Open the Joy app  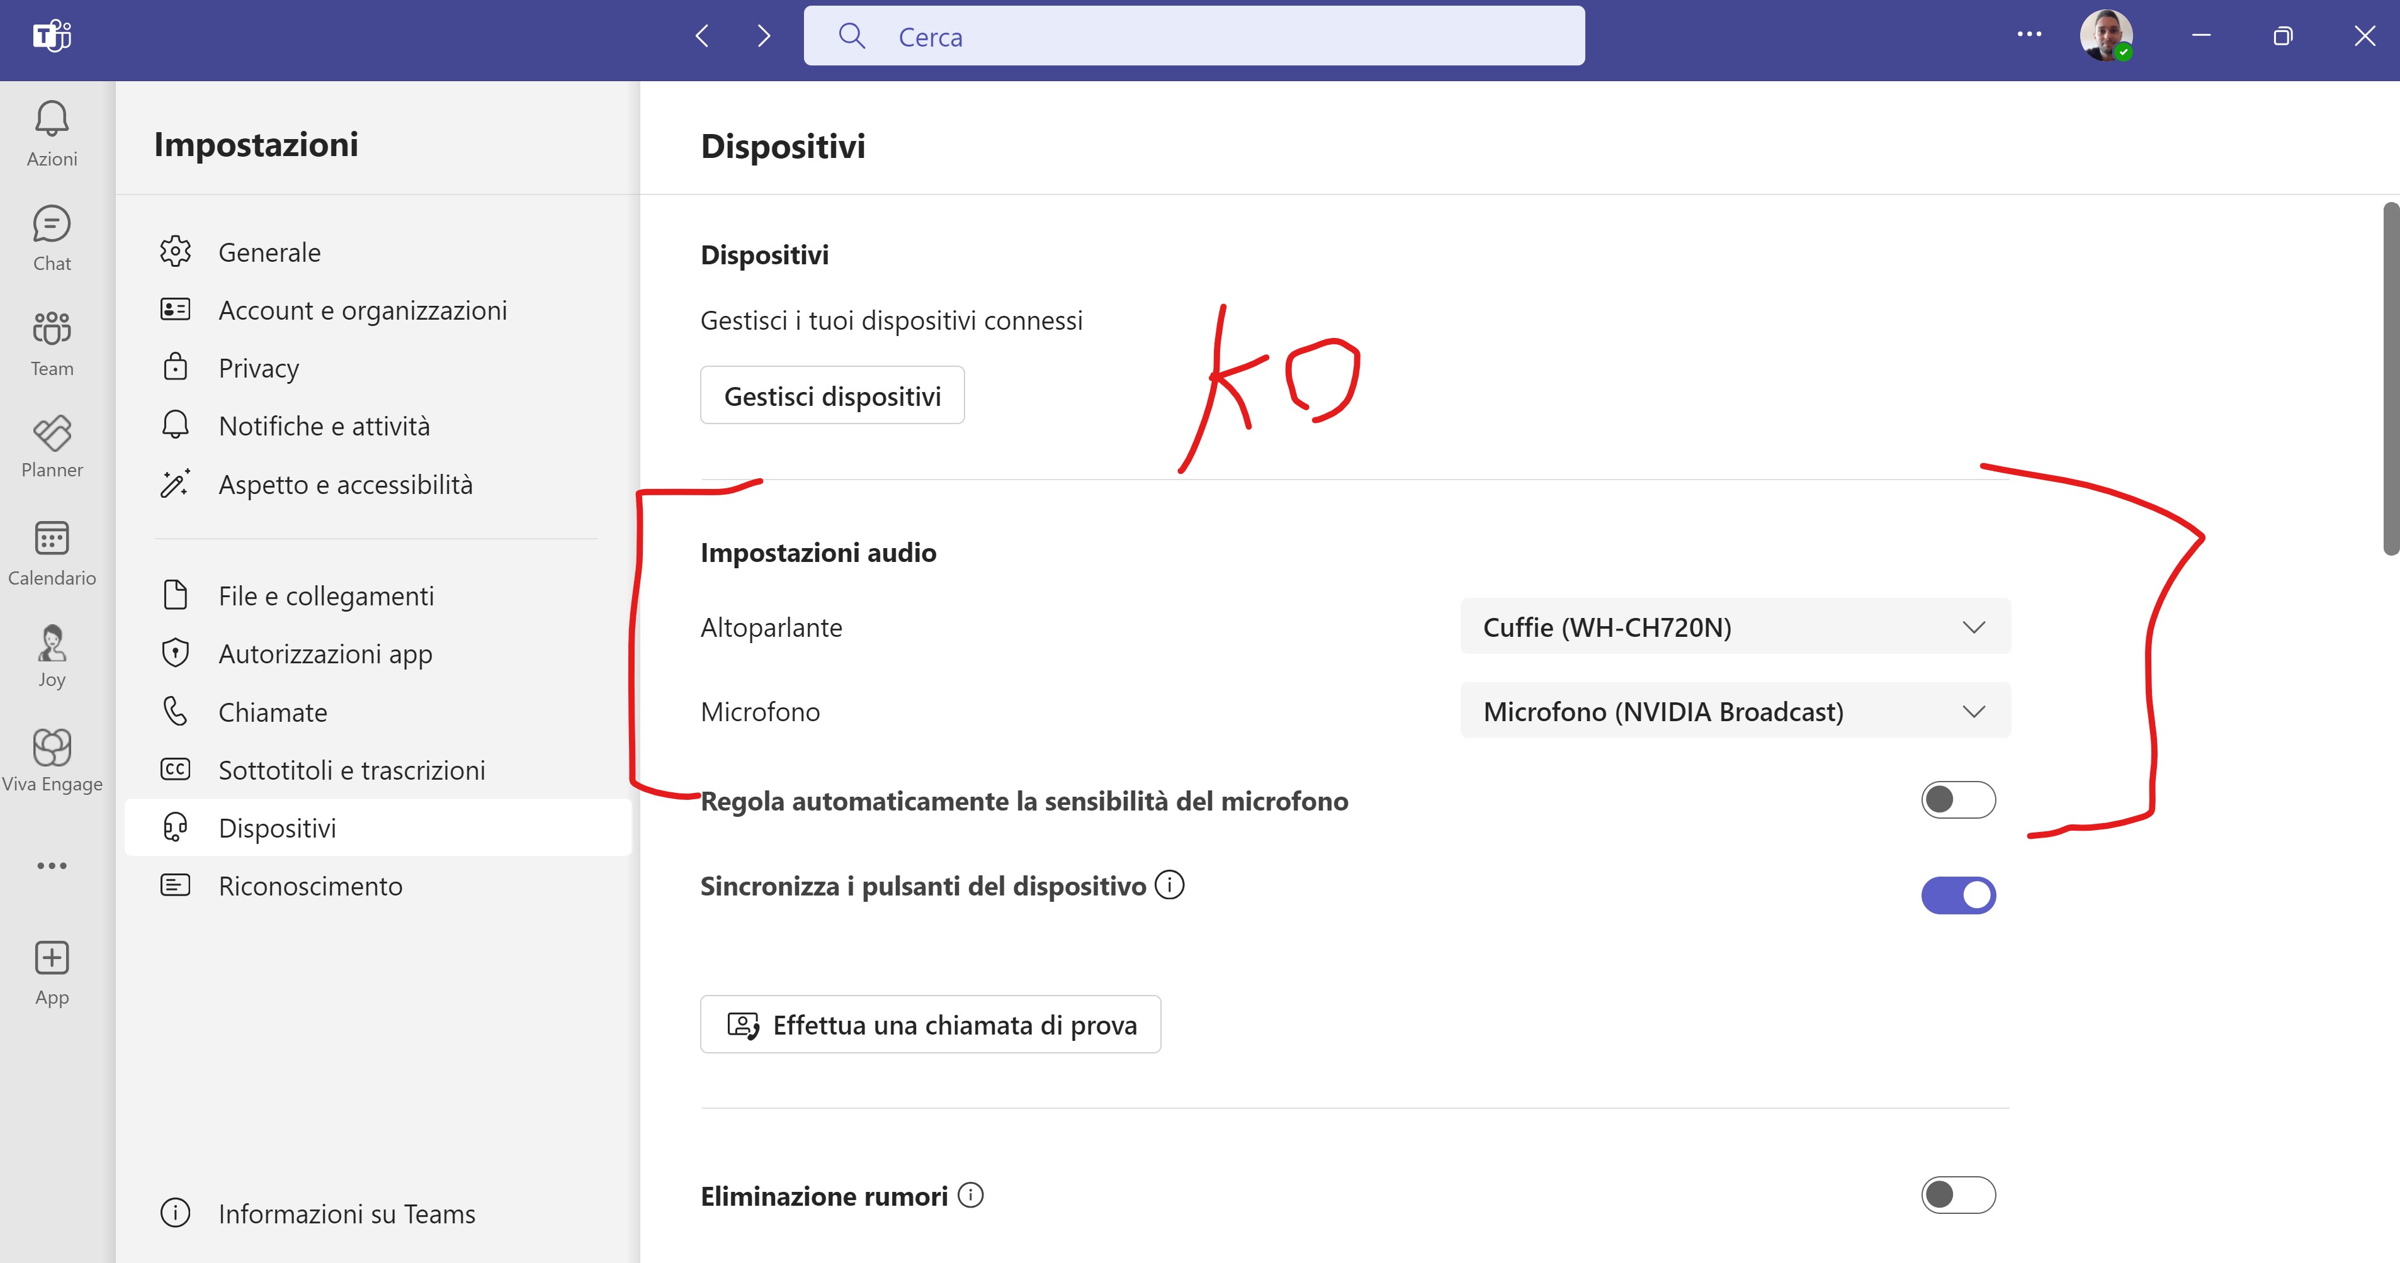tap(52, 656)
